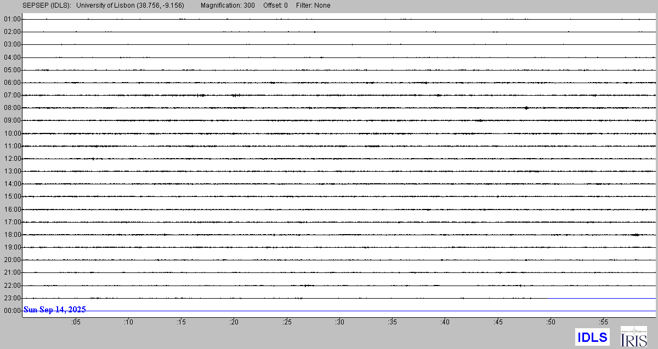Screen dimensions: 658x349
Task: Select the :45 minute axis label
Action: [498, 322]
